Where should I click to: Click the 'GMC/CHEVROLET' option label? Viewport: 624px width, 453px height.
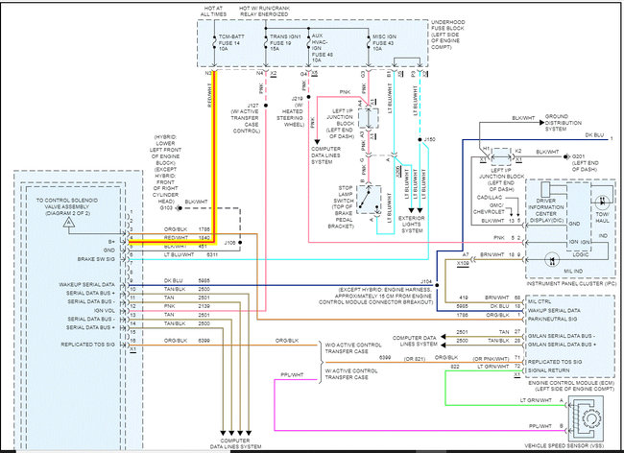pos(489,209)
